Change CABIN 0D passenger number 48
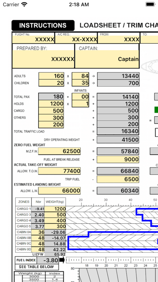 [38, 250]
